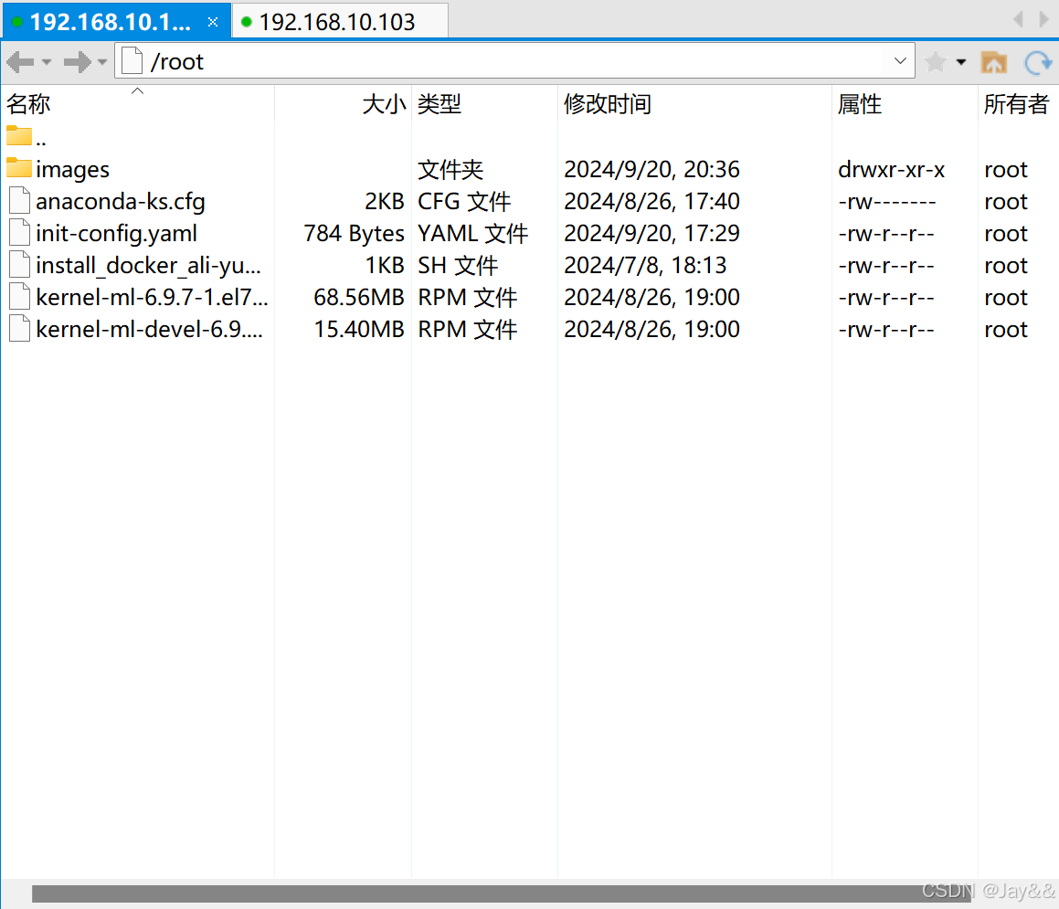Click the -rw------- permissions cell

[x=887, y=201]
